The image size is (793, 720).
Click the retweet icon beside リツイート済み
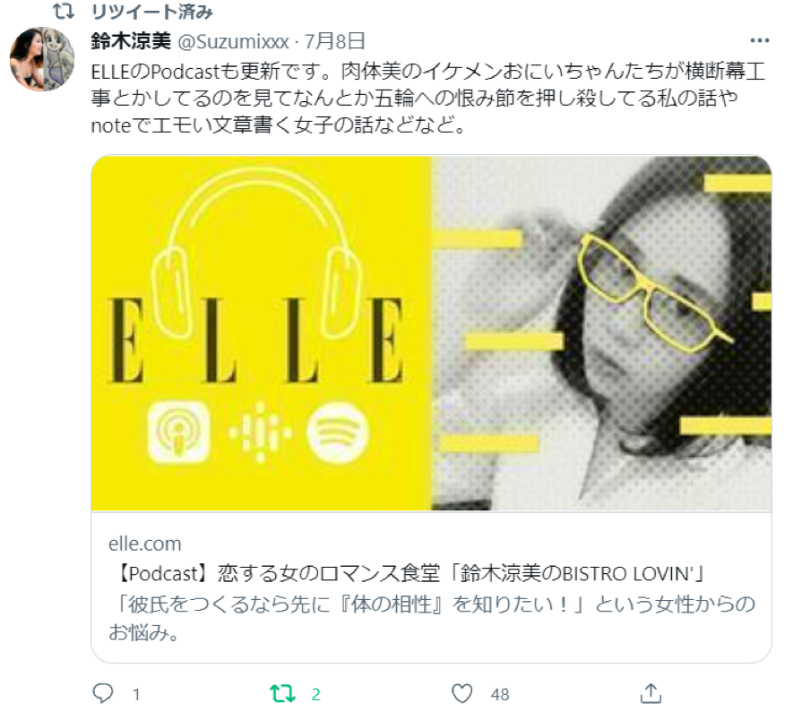point(64,11)
